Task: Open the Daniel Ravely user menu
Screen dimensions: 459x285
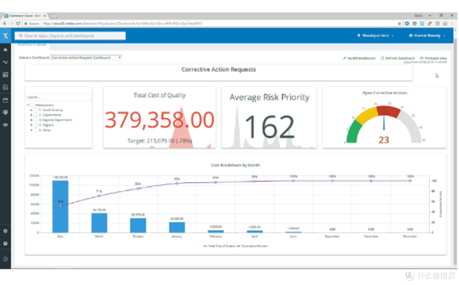Action: 428,36
